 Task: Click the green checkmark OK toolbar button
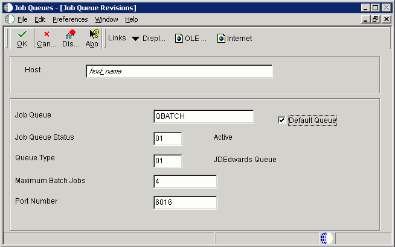(22, 39)
